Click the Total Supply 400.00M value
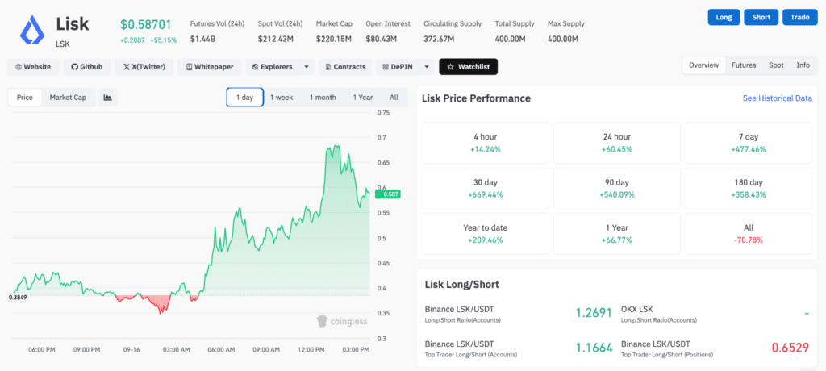Image resolution: width=826 pixels, height=371 pixels. 511,39
